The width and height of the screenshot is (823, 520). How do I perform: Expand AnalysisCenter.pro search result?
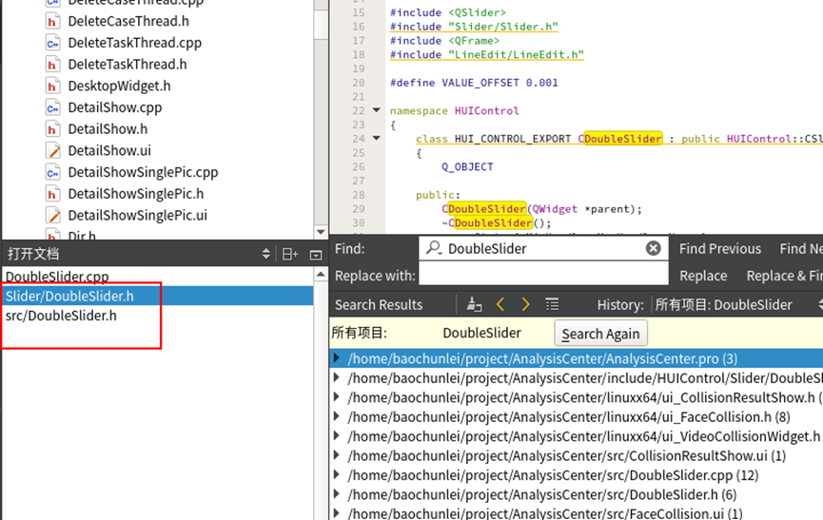tap(337, 358)
